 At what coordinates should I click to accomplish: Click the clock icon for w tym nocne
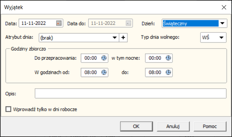(168, 58)
